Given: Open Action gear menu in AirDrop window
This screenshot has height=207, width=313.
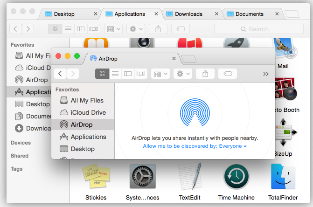Looking at the screenshot, I should (183, 74).
